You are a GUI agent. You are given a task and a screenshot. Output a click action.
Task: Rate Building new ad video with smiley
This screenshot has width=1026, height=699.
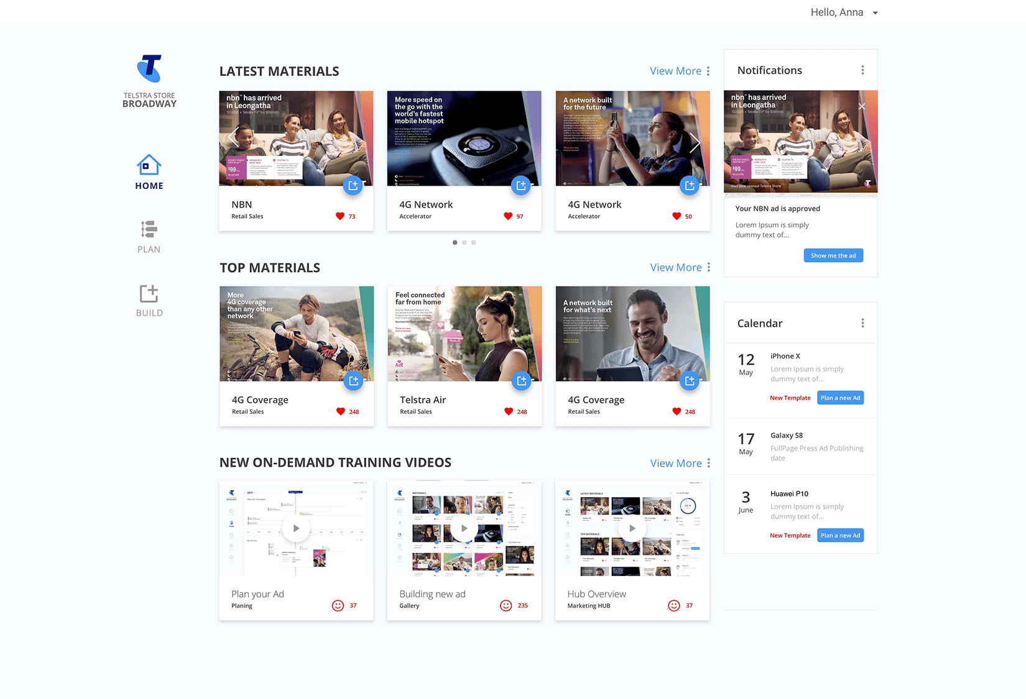click(x=506, y=605)
